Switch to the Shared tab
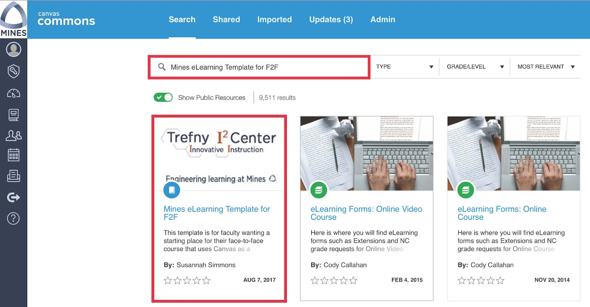The height and width of the screenshot is (307, 590). (x=226, y=20)
